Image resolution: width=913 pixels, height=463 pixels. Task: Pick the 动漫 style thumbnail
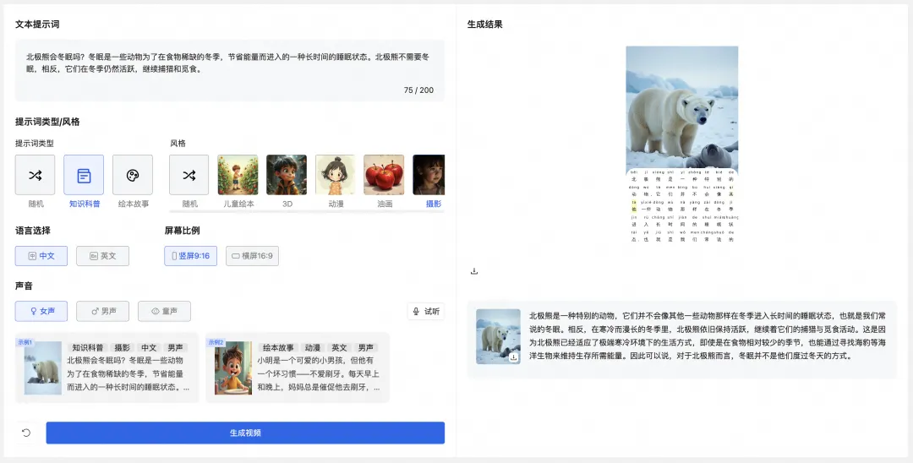pyautogui.click(x=336, y=175)
